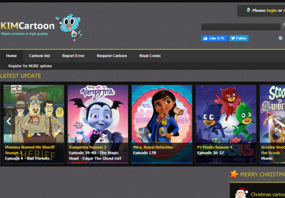Click Episode 4 - Bad Parents text

[27, 158]
